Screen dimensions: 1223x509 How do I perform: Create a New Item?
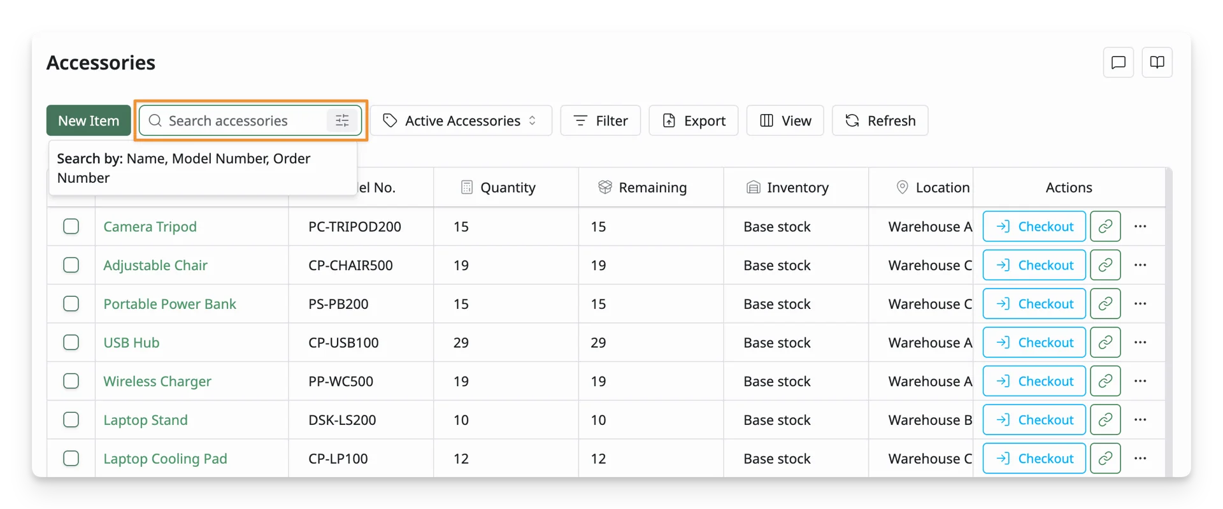pyautogui.click(x=89, y=120)
